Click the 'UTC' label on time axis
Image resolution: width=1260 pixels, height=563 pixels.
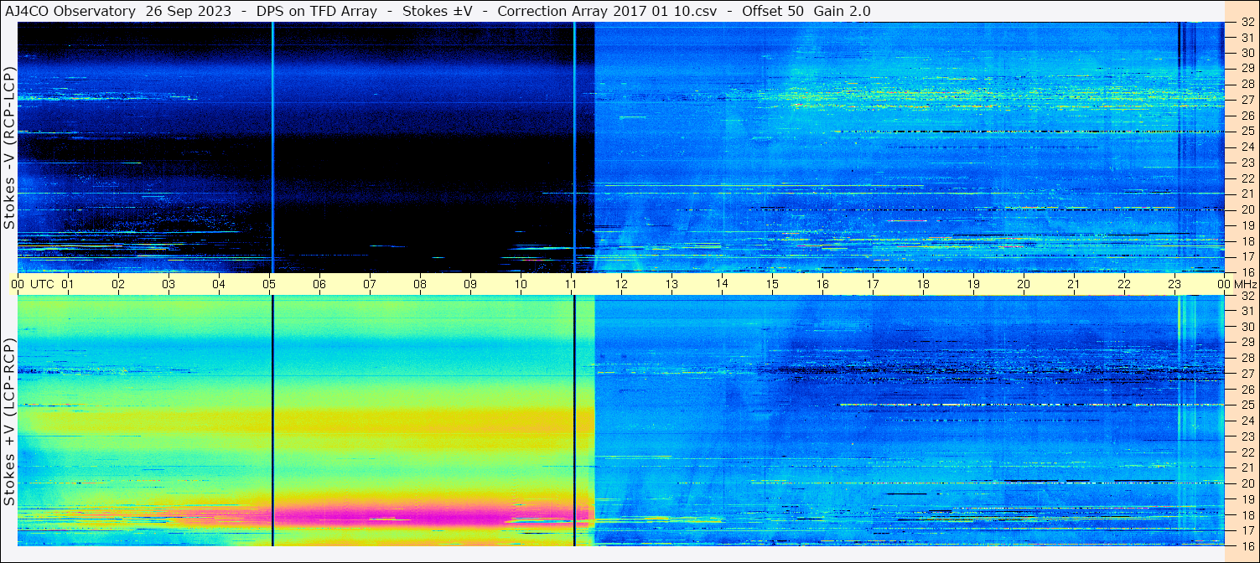coord(42,284)
